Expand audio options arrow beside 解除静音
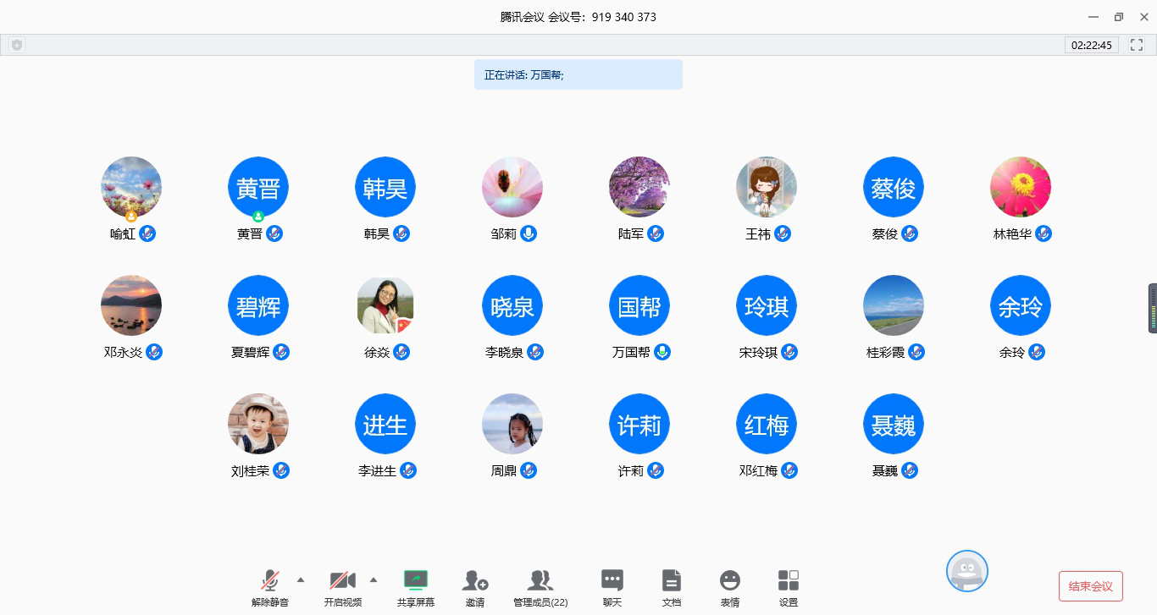This screenshot has width=1157, height=615. (x=301, y=579)
